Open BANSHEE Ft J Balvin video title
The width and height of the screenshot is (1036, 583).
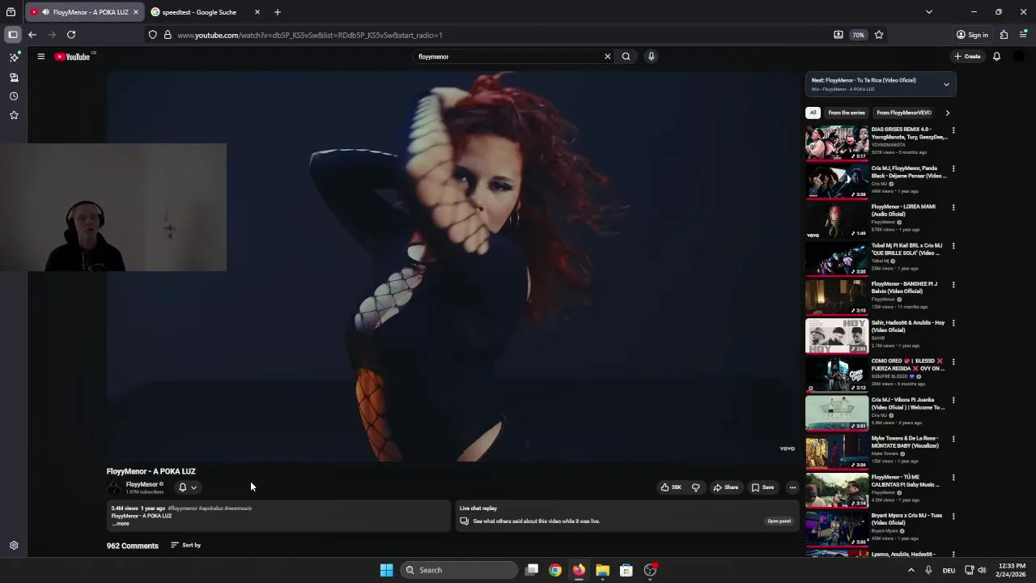(904, 287)
